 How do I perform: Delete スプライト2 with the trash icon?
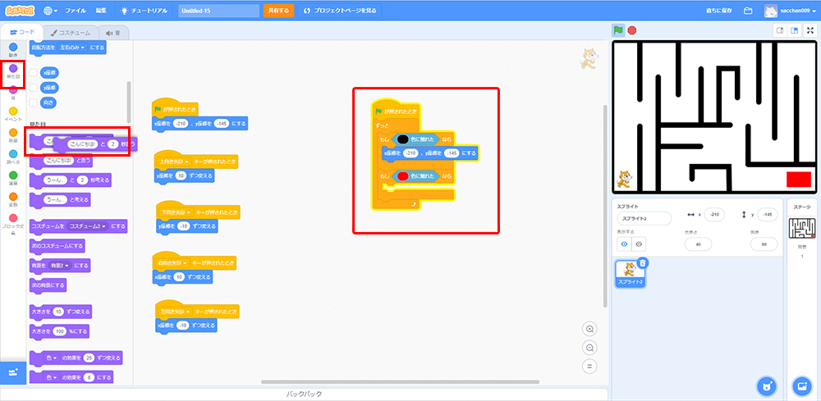point(644,262)
